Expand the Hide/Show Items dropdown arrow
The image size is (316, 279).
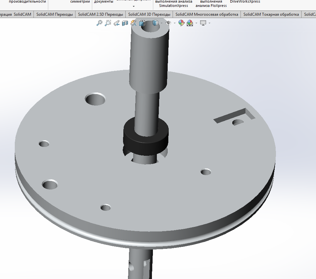(175, 23)
